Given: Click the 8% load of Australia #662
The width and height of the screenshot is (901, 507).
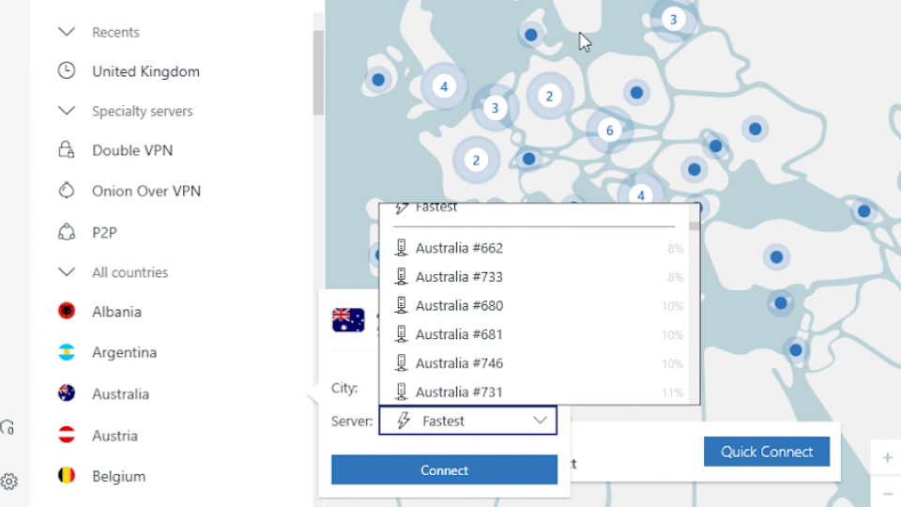Looking at the screenshot, I should pos(675,248).
